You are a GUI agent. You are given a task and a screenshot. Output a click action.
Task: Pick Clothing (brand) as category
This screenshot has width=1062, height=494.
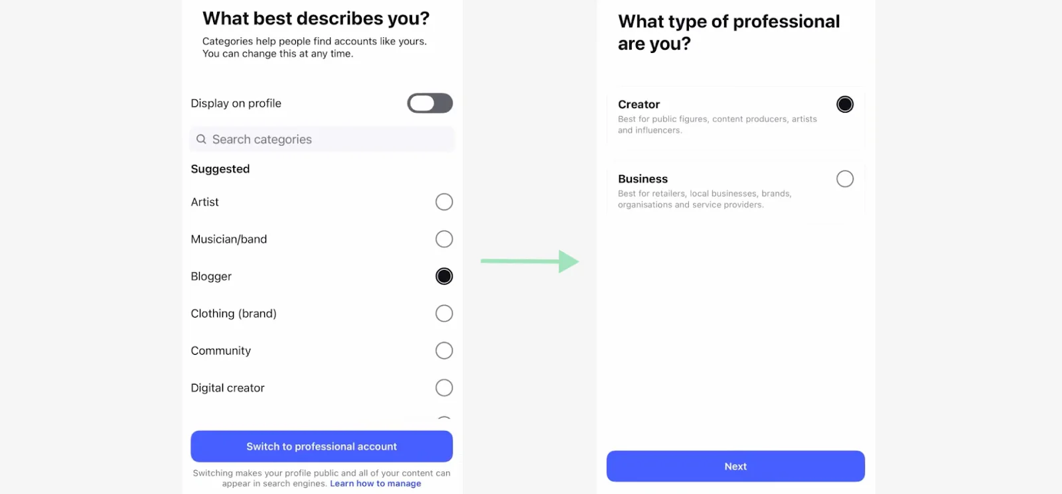click(x=444, y=313)
